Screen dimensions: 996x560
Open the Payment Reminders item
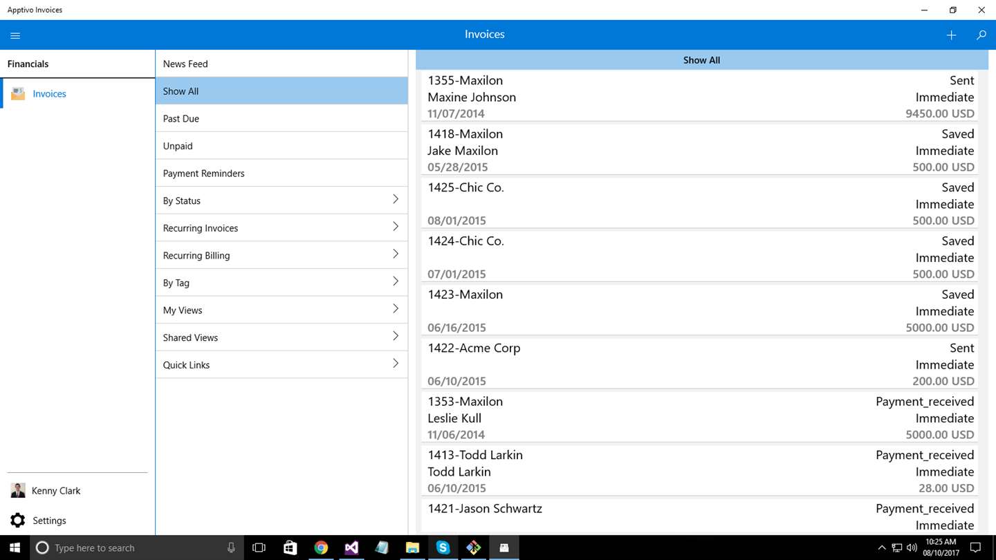coord(282,174)
